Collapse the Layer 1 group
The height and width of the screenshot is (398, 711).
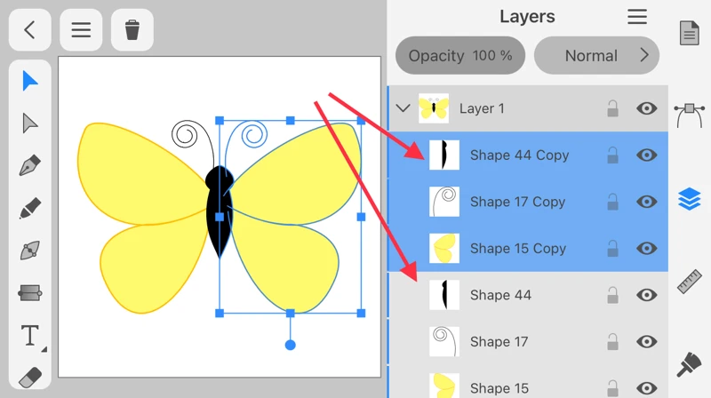pyautogui.click(x=403, y=108)
